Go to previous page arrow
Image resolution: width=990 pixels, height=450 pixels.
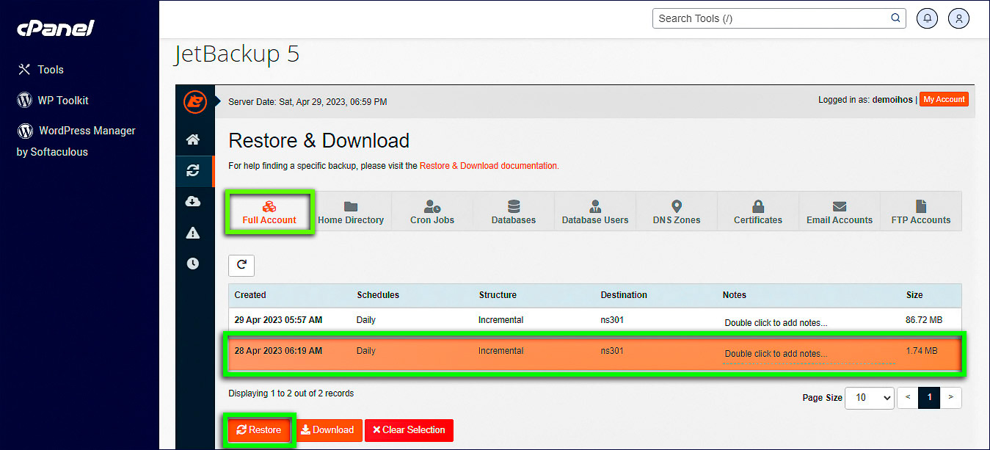[x=908, y=397]
